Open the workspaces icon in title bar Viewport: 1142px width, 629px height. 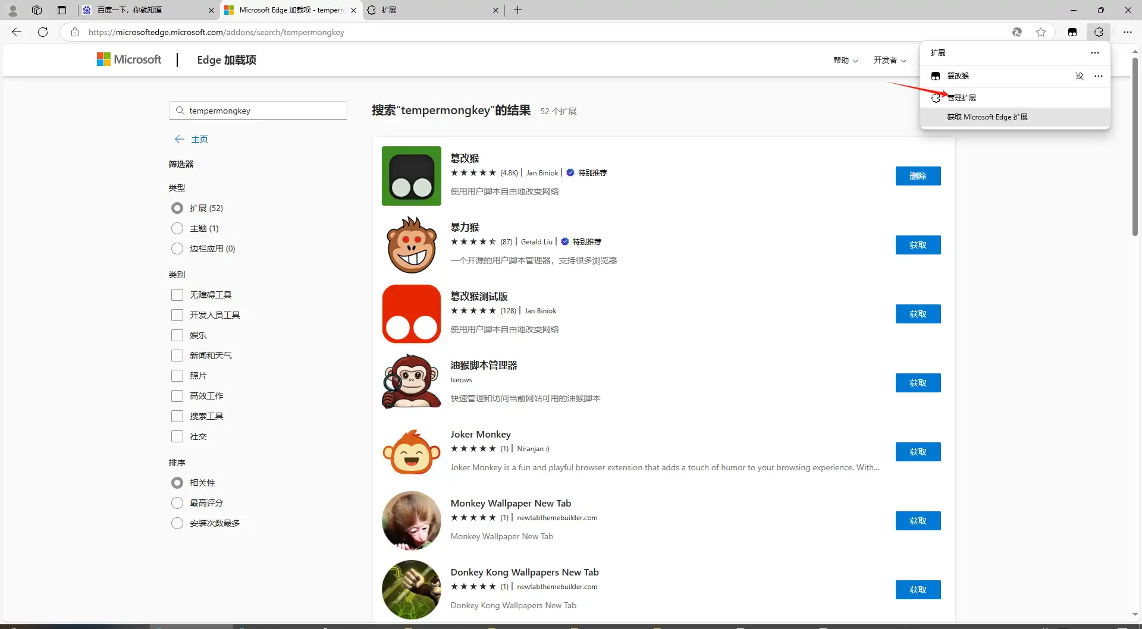tap(37, 10)
